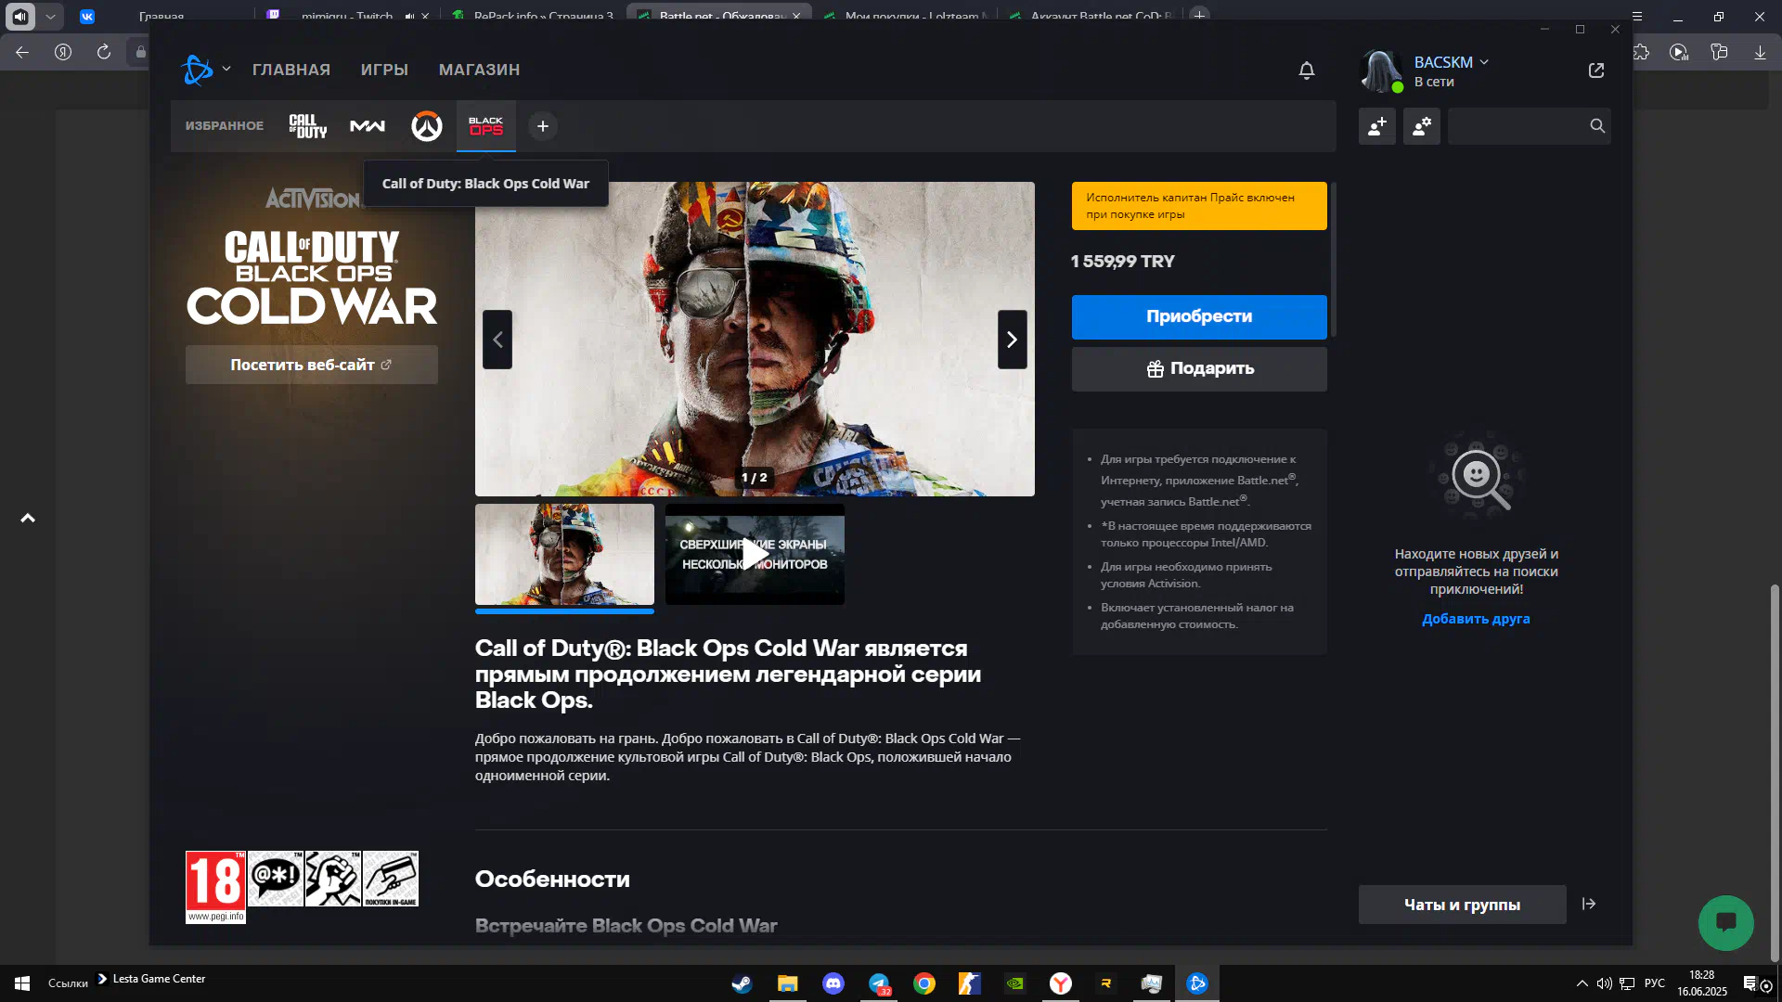Viewport: 1782px width, 1002px height.
Task: Open the notifications bell
Action: (1307, 71)
